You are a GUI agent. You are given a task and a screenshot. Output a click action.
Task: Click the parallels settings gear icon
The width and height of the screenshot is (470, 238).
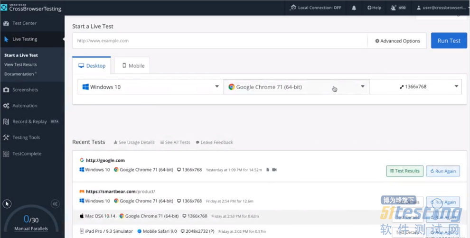[x=56, y=204]
